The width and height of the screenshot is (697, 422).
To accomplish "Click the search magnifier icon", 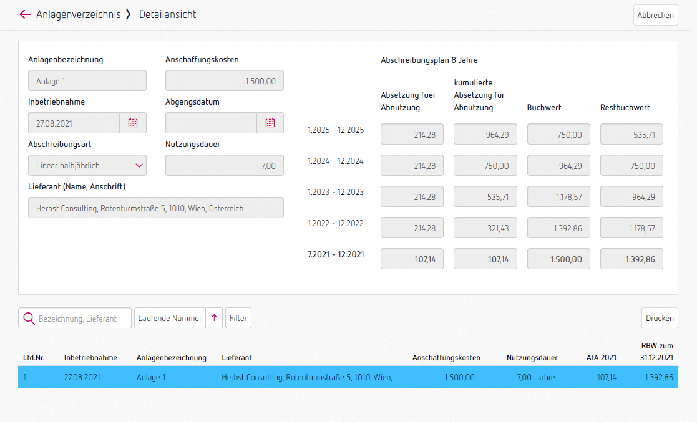I will [29, 319].
